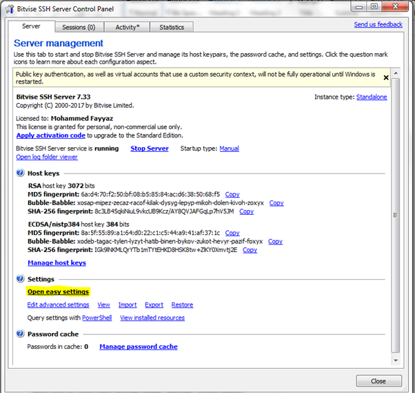Click the scrollbar down arrow
Viewport: 415px width, 393px height.
point(396,361)
